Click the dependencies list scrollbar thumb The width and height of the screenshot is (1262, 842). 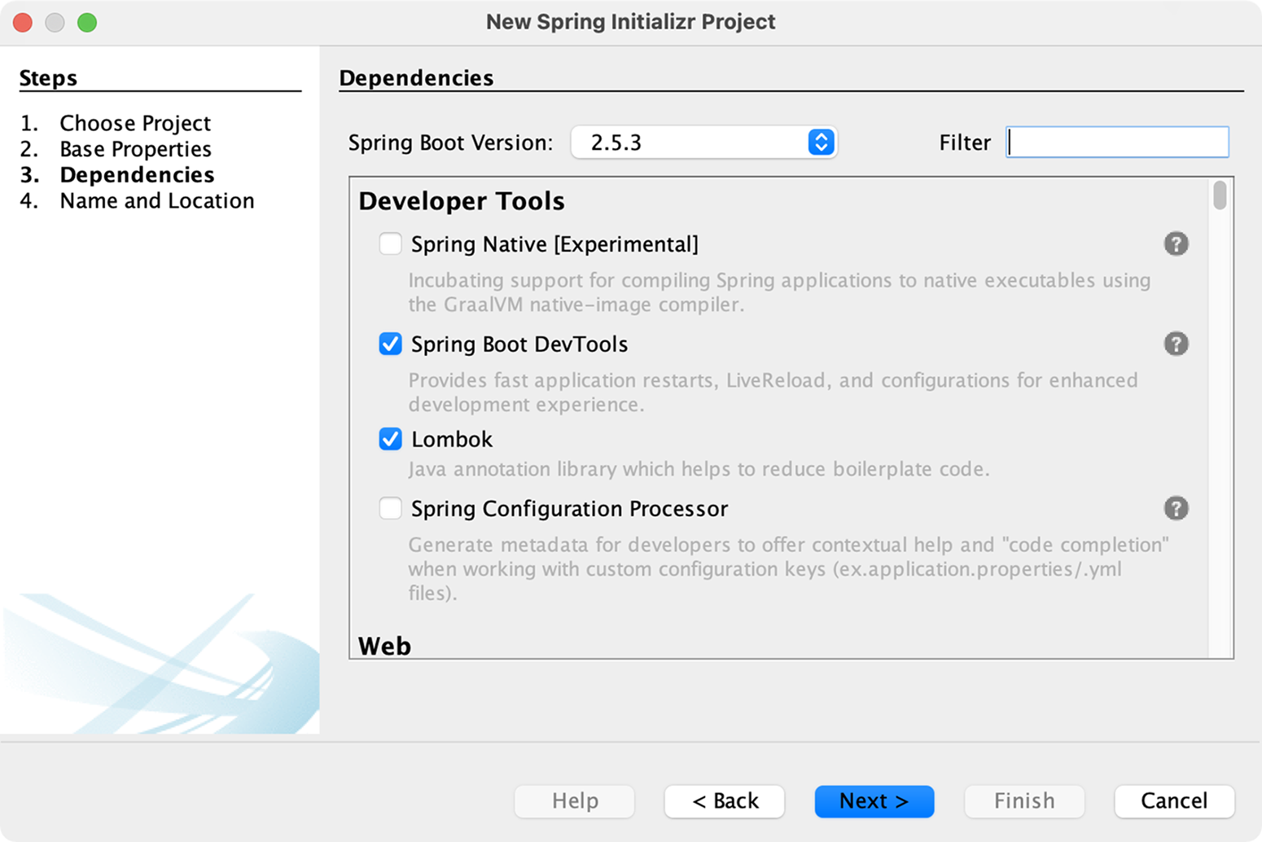point(1220,195)
